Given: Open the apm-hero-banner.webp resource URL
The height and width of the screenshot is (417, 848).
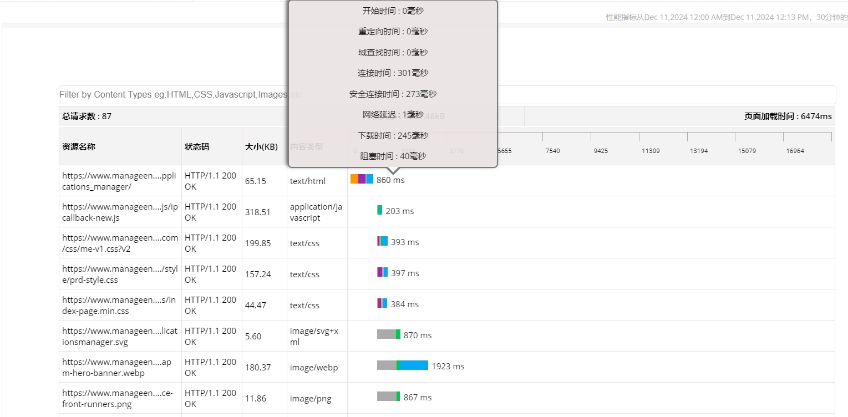Looking at the screenshot, I should point(116,367).
